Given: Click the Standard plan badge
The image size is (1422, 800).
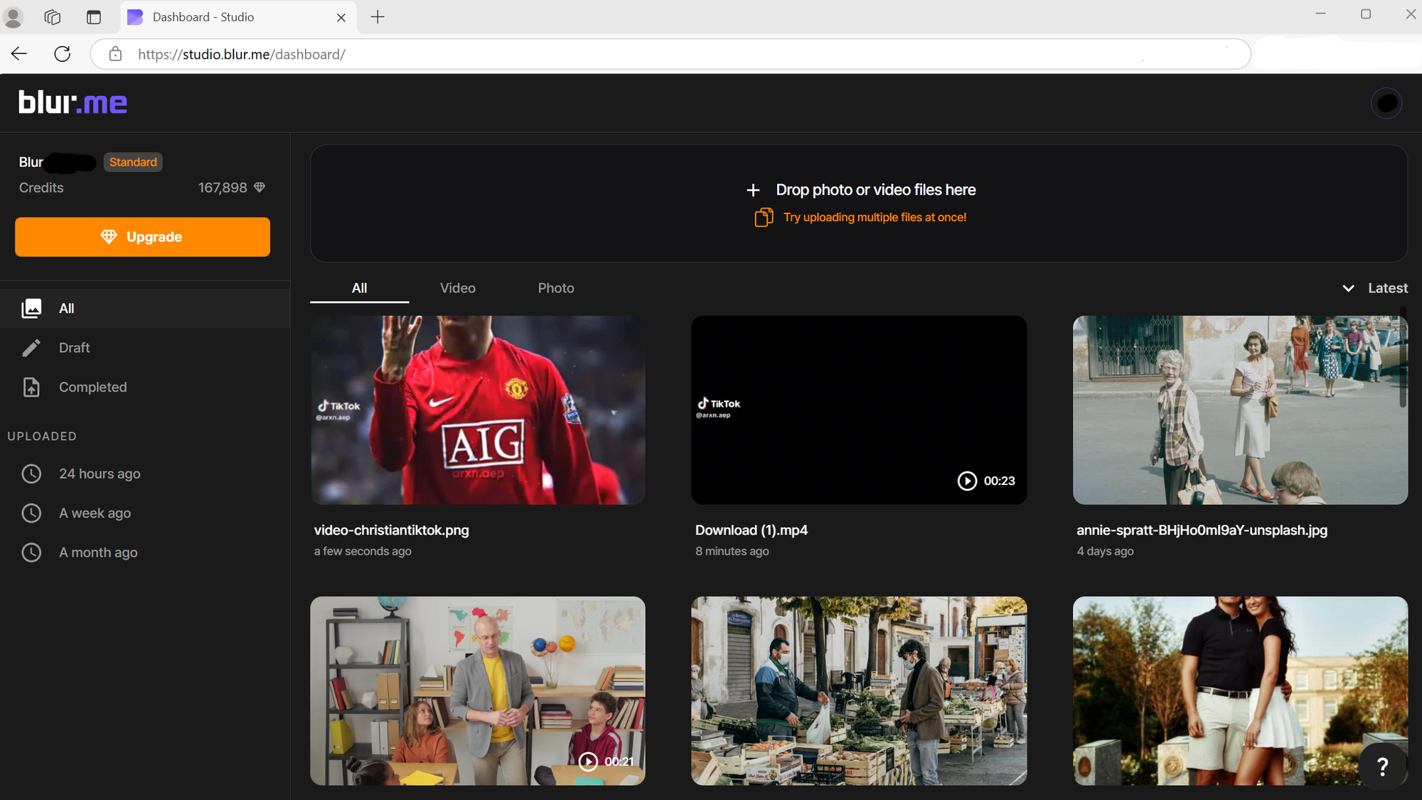Looking at the screenshot, I should click(x=133, y=162).
